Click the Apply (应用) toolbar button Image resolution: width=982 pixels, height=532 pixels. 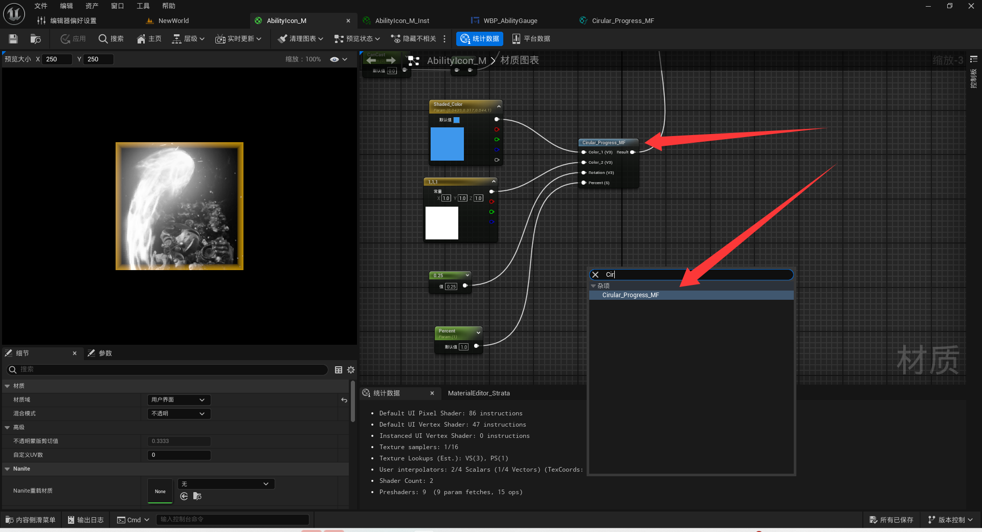tap(73, 39)
